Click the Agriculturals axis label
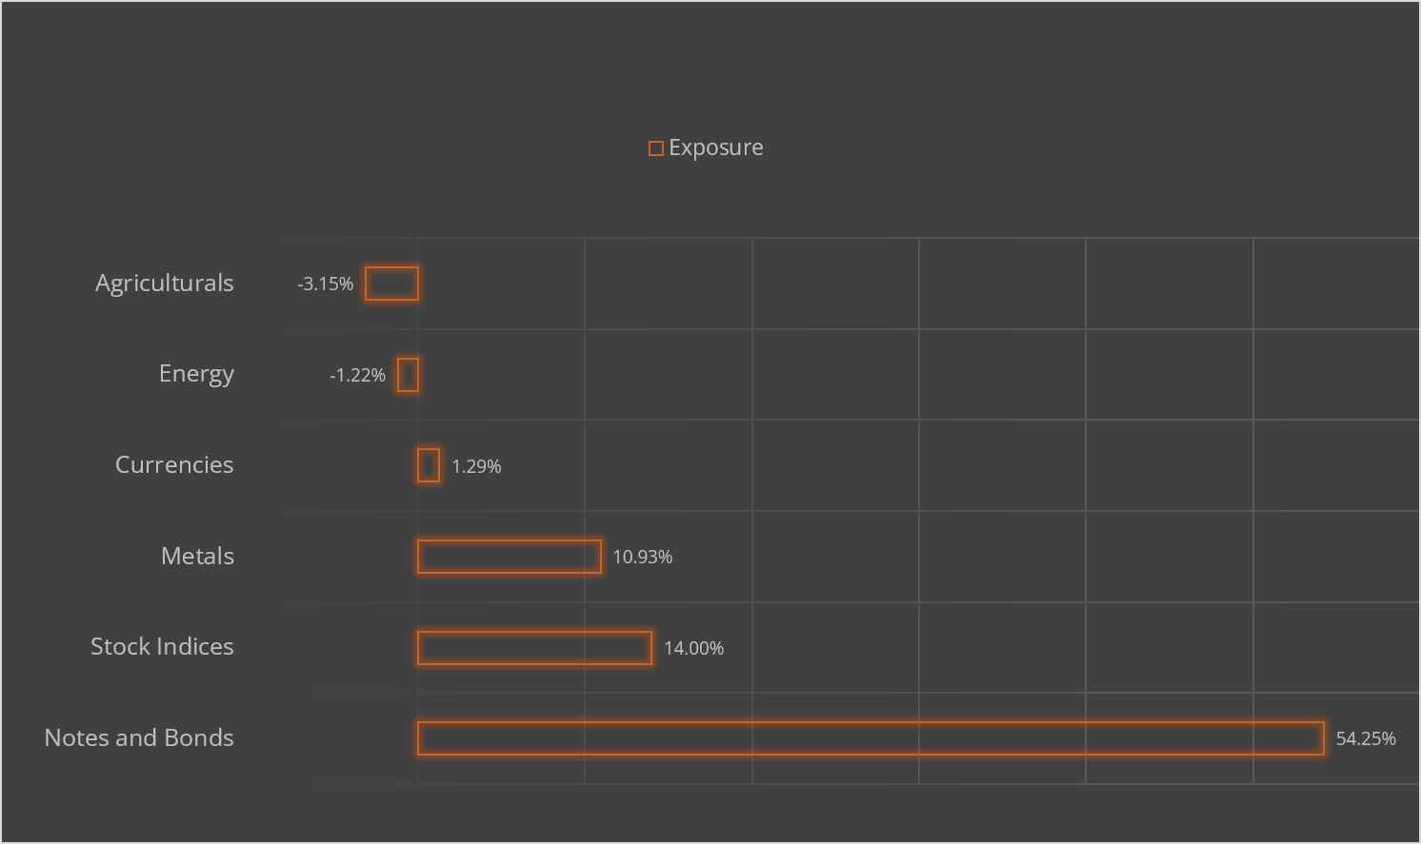The width and height of the screenshot is (1421, 844). [x=164, y=284]
